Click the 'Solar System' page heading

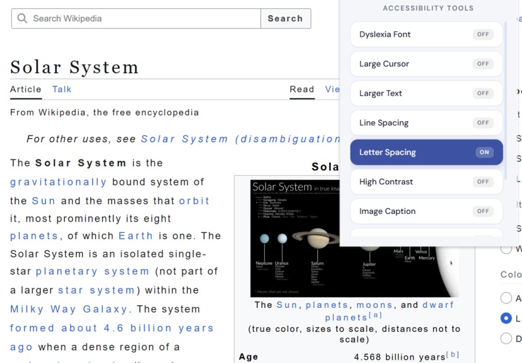[x=74, y=67]
